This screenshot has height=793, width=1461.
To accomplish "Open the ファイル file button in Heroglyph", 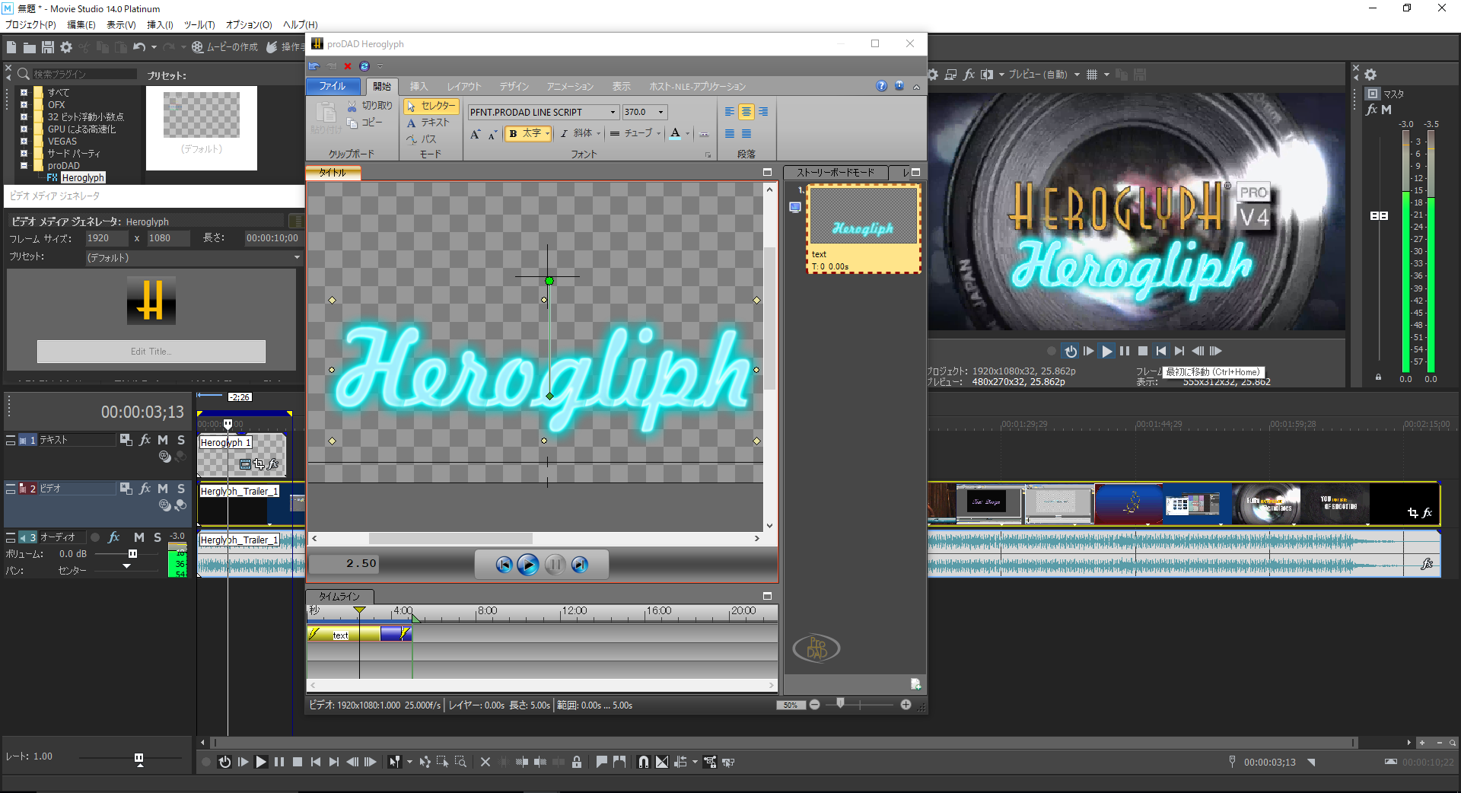I will [x=332, y=86].
